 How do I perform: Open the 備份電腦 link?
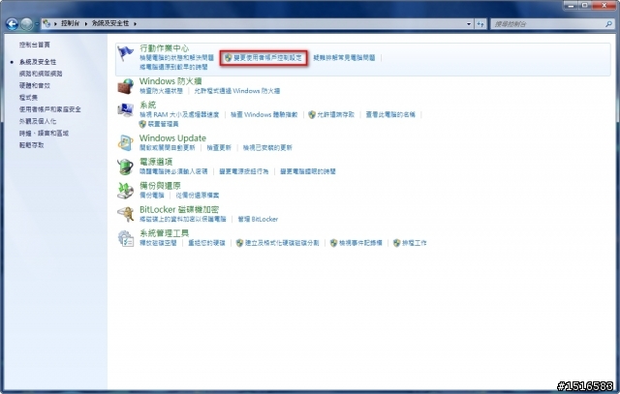click(x=152, y=196)
